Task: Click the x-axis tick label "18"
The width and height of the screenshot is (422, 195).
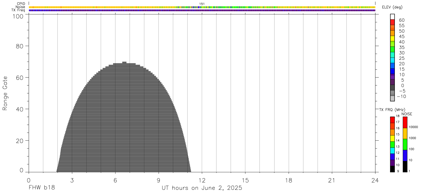Action: pyautogui.click(x=289, y=180)
